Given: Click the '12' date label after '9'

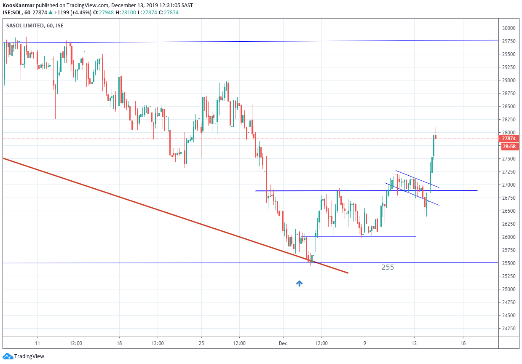Looking at the screenshot, I should pos(414,343).
